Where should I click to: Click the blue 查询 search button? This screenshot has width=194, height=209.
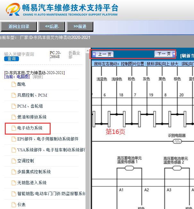click(x=12, y=59)
